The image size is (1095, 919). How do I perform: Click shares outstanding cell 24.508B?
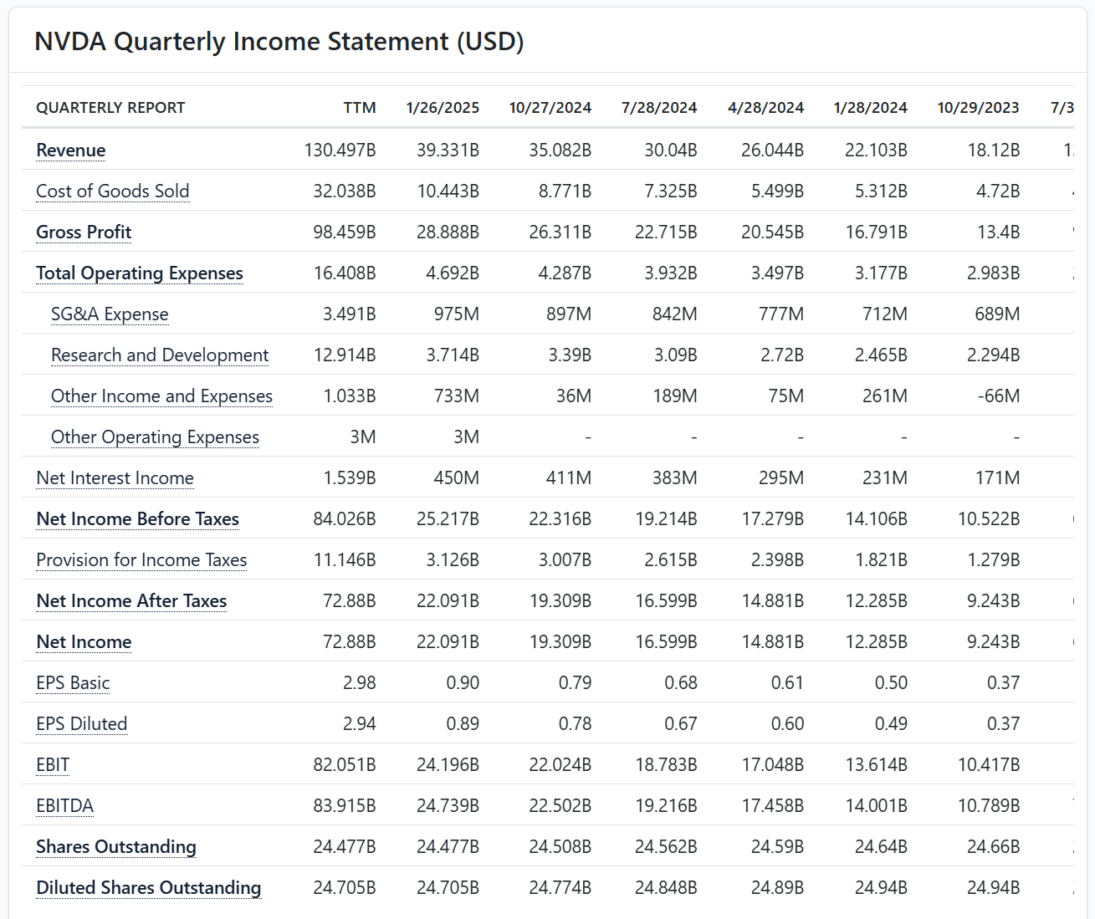[x=560, y=847]
